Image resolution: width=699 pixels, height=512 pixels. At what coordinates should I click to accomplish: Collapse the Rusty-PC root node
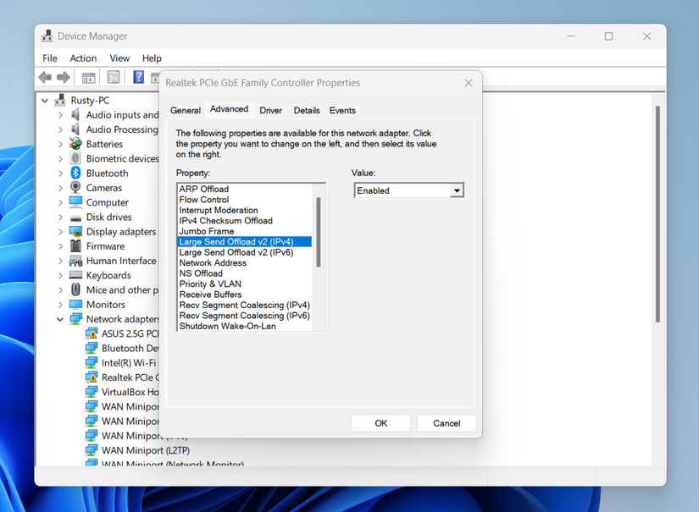[45, 101]
